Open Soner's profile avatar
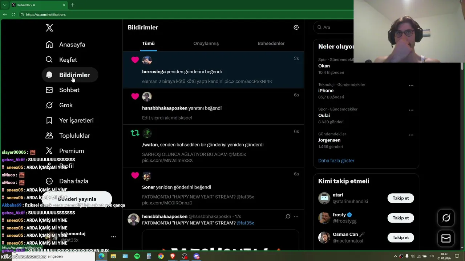This screenshot has width=465, height=261. tap(147, 176)
